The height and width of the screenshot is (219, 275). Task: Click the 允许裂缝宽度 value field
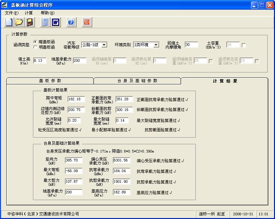coord(74,120)
